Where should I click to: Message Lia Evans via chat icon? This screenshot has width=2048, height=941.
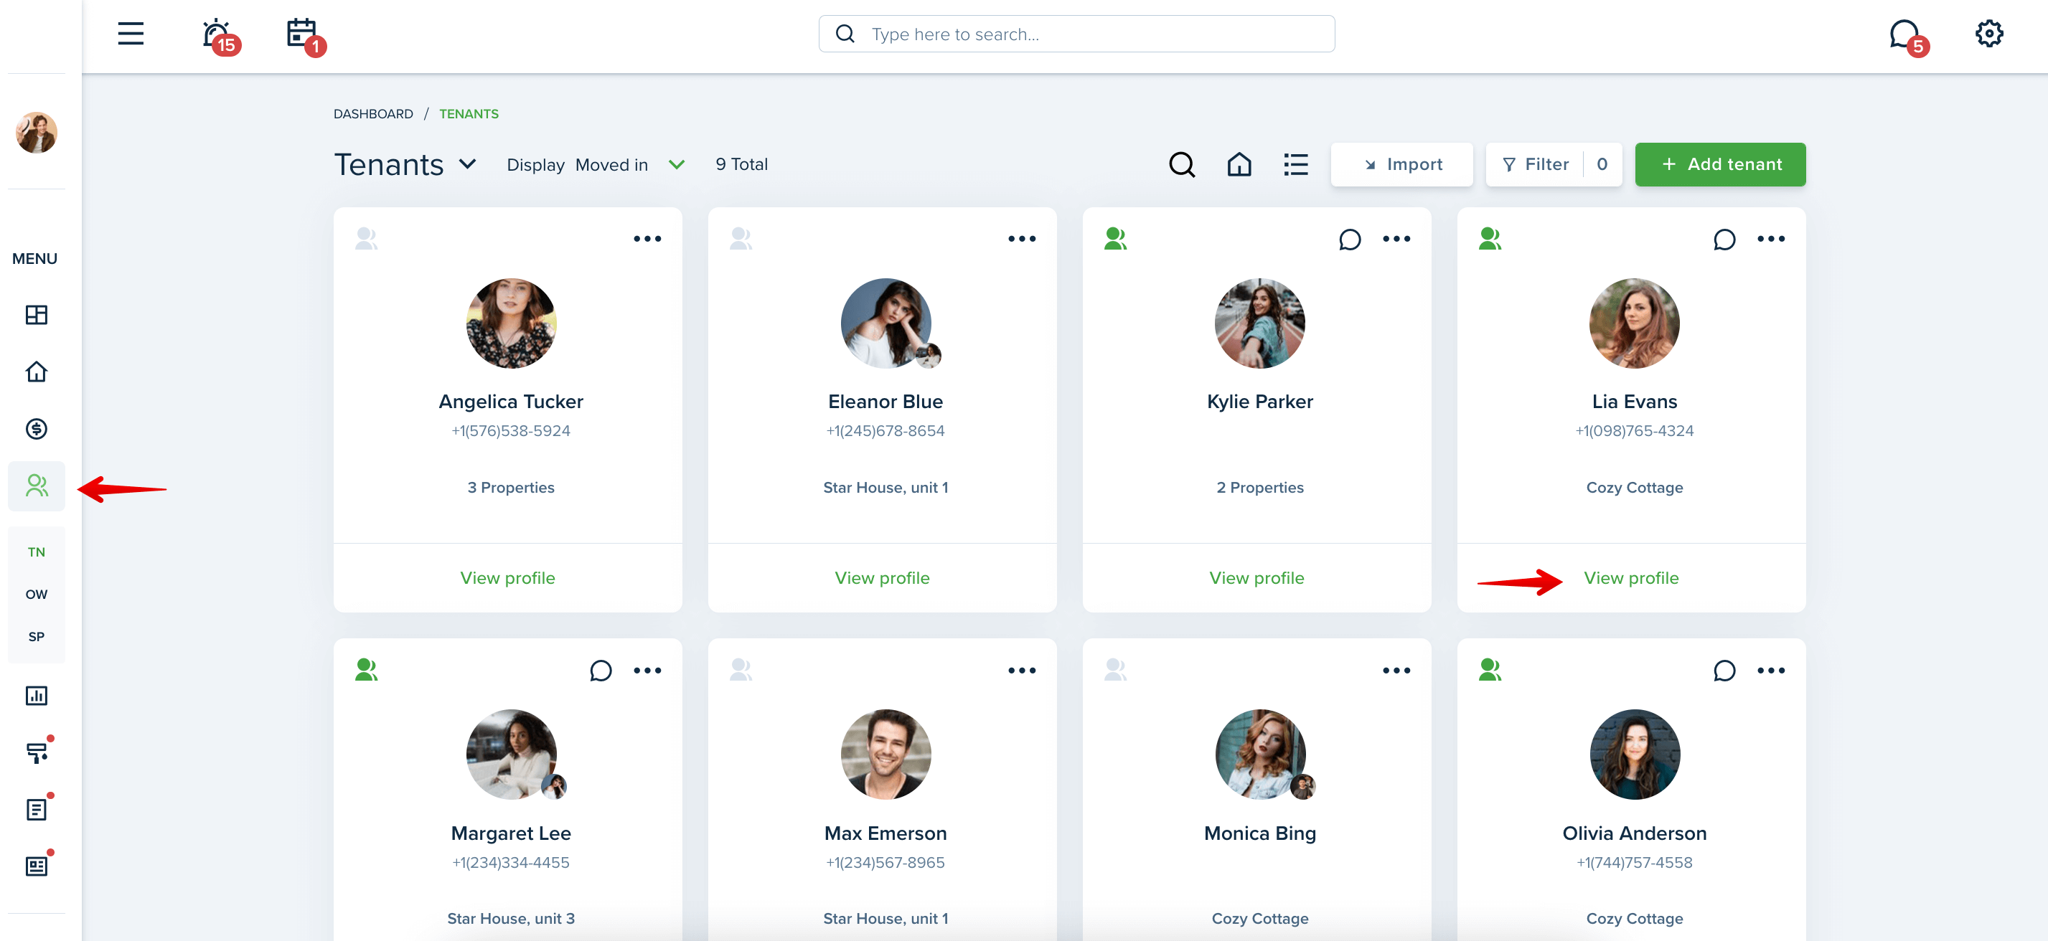(x=1724, y=240)
